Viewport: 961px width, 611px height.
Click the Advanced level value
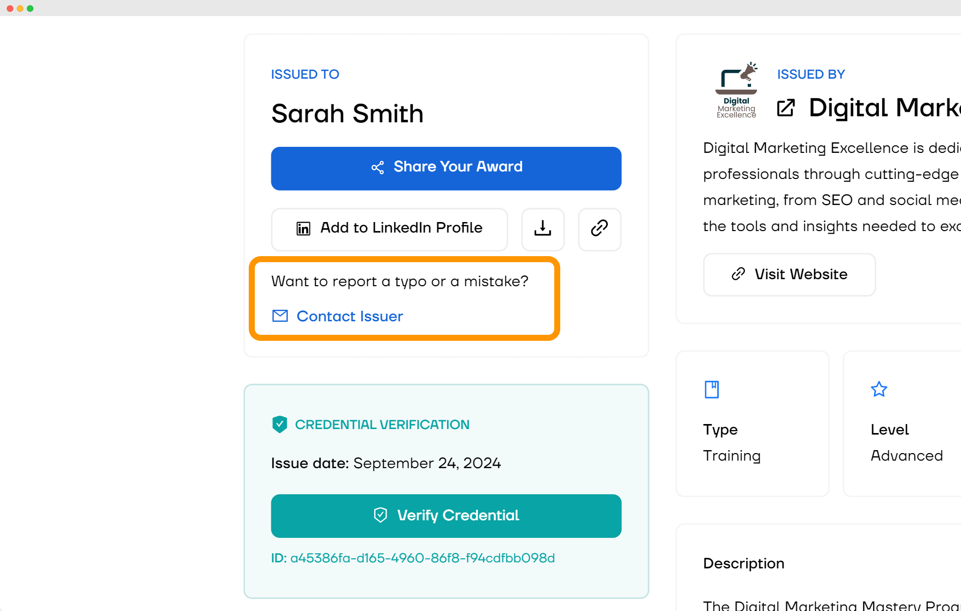(906, 456)
